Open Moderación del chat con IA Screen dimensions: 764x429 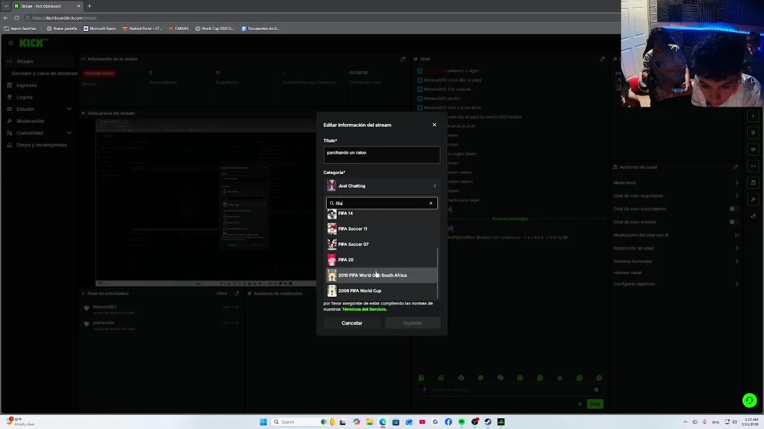(676, 235)
